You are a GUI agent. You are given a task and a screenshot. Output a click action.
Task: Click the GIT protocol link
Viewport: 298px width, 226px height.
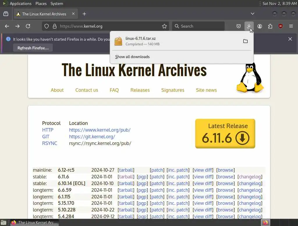pyautogui.click(x=46, y=137)
